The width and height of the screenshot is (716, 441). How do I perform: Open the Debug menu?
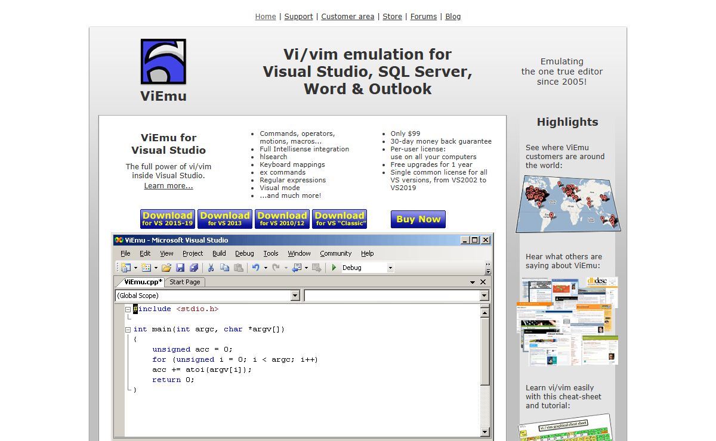click(245, 253)
